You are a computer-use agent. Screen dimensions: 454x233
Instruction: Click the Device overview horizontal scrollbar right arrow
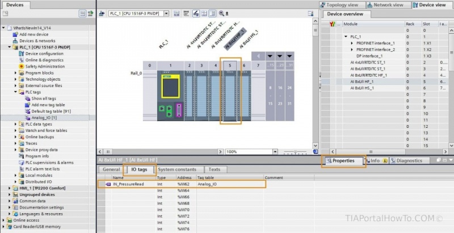(445, 152)
